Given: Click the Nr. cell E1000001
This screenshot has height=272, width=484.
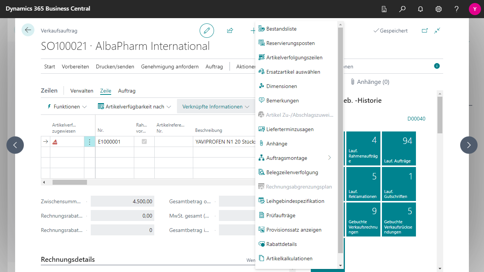Looking at the screenshot, I should pyautogui.click(x=115, y=142).
